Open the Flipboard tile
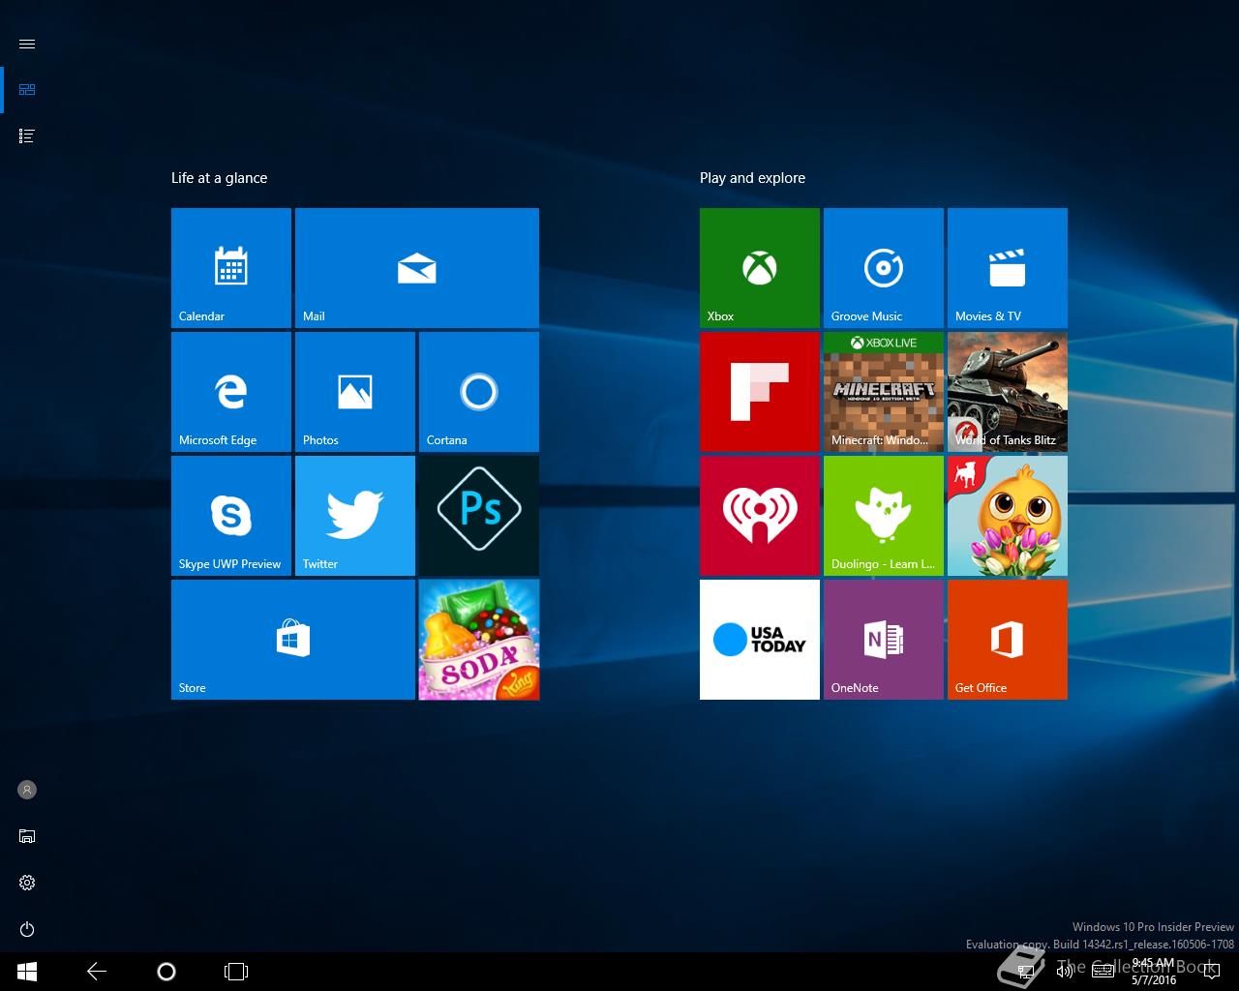This screenshot has width=1239, height=991. coord(759,391)
